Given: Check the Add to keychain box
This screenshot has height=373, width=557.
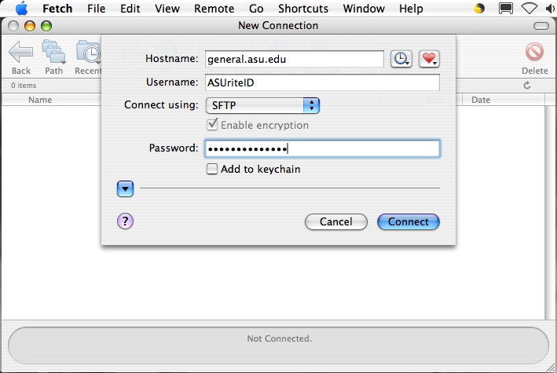Looking at the screenshot, I should (x=212, y=169).
